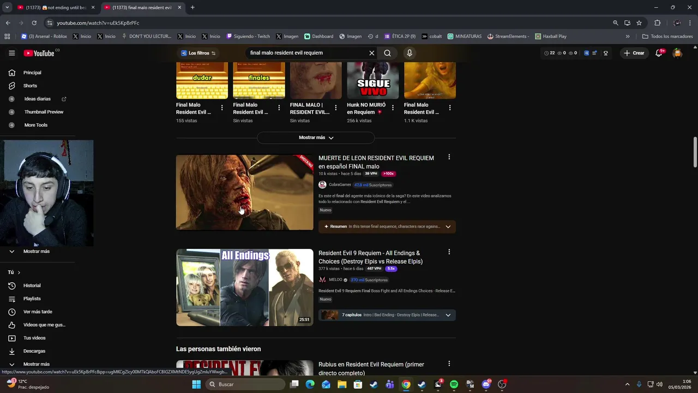Open Discord from the taskbar
698x393 pixels.
coord(486,384)
